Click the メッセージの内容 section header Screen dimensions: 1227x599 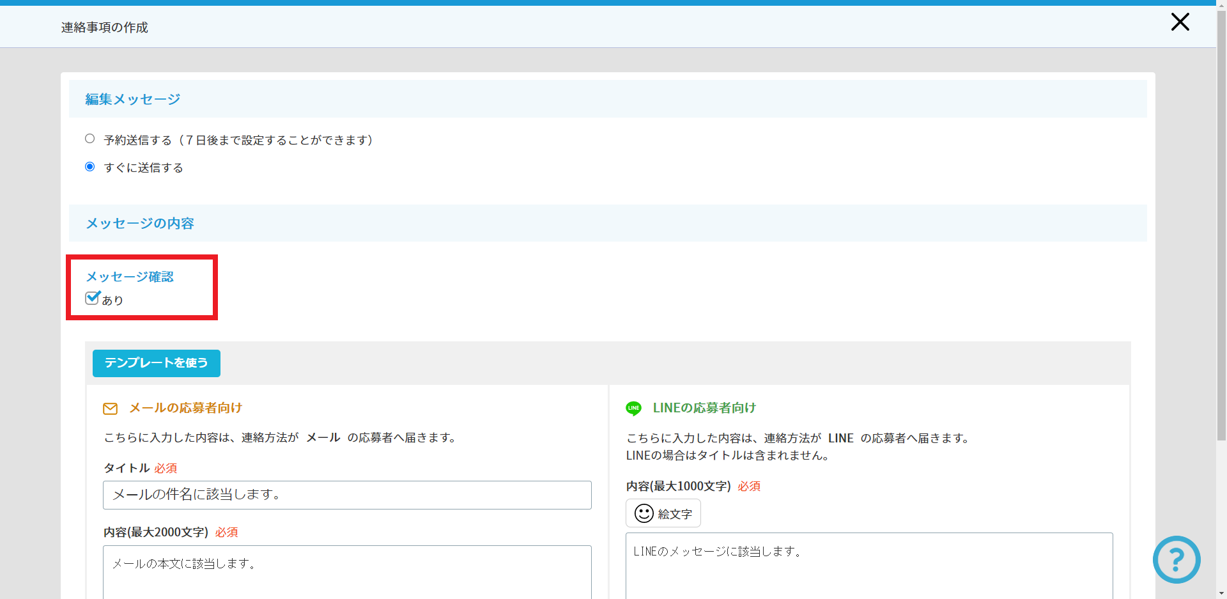(140, 223)
